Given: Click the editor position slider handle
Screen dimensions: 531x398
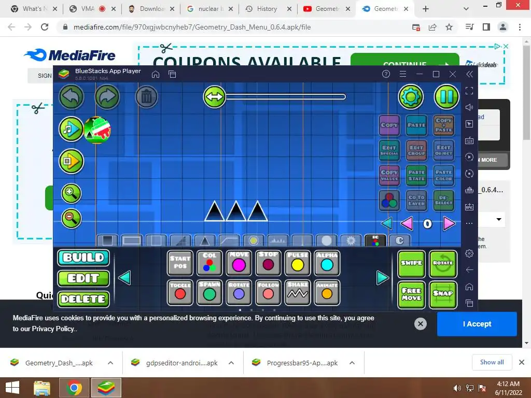Looking at the screenshot, I should (x=214, y=97).
